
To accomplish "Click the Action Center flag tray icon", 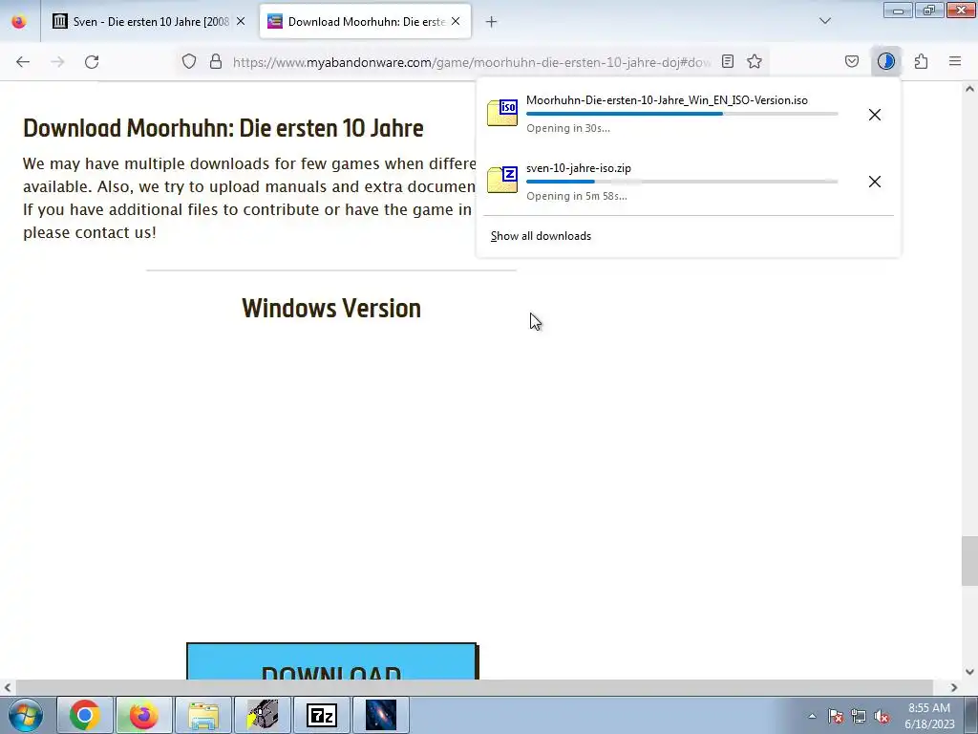I will click(x=836, y=717).
